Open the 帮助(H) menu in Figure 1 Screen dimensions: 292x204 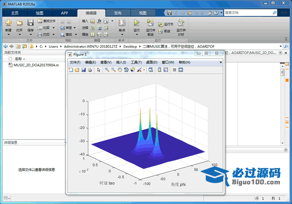[185, 62]
